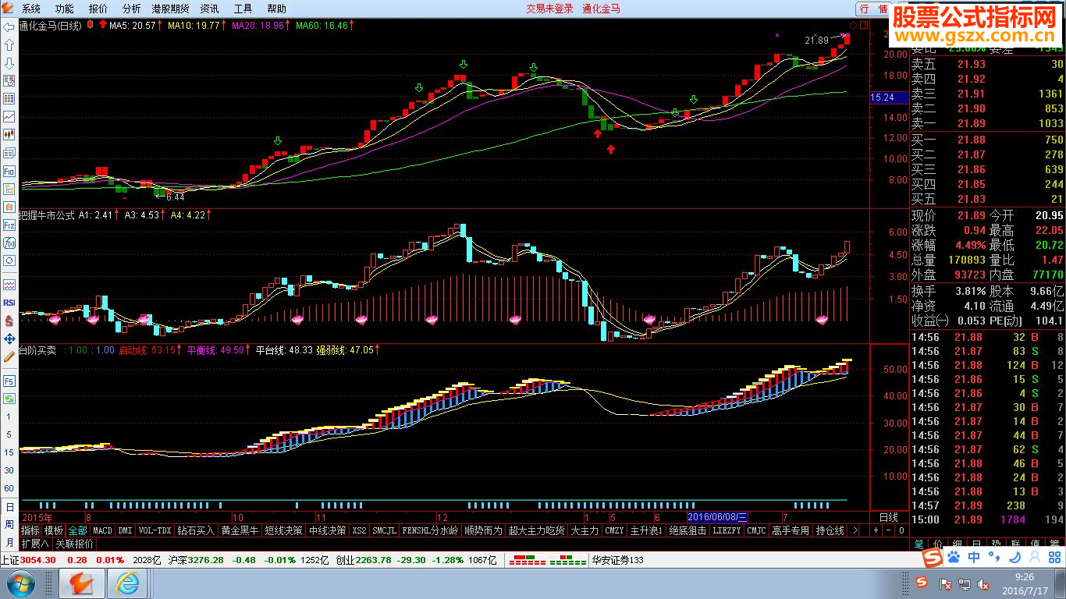Open the intraday line chart icon in sidebar

(x=9, y=116)
